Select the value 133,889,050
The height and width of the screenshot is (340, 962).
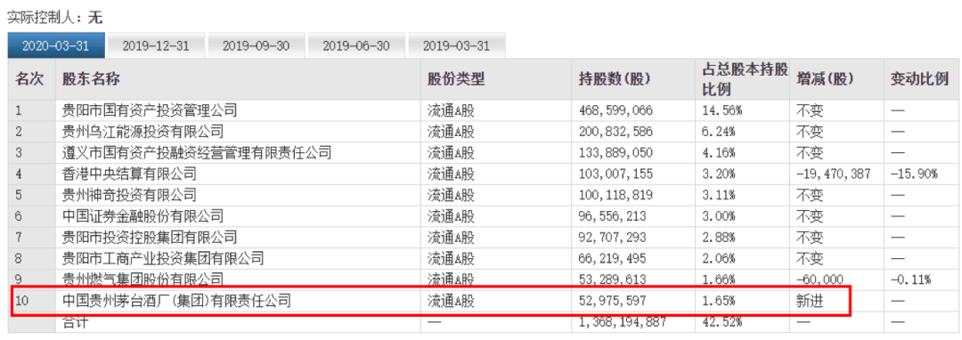616,152
